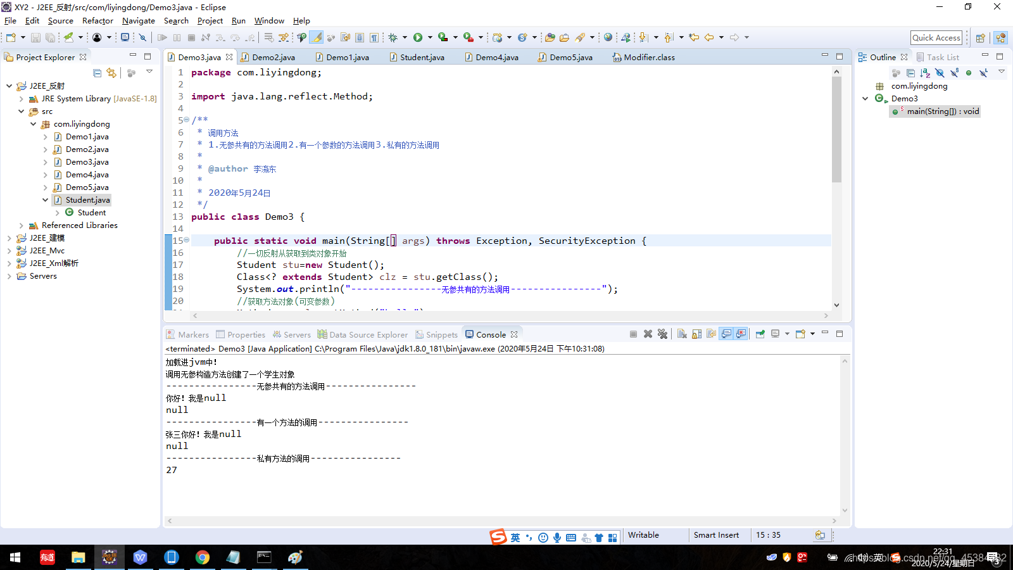Collapse the J2EE_反射 project node

coord(9,85)
